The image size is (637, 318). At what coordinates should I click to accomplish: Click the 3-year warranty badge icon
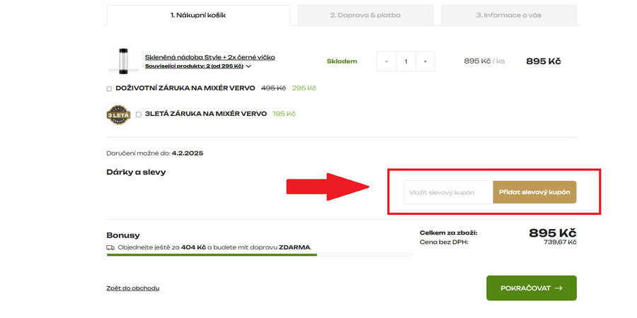click(118, 115)
